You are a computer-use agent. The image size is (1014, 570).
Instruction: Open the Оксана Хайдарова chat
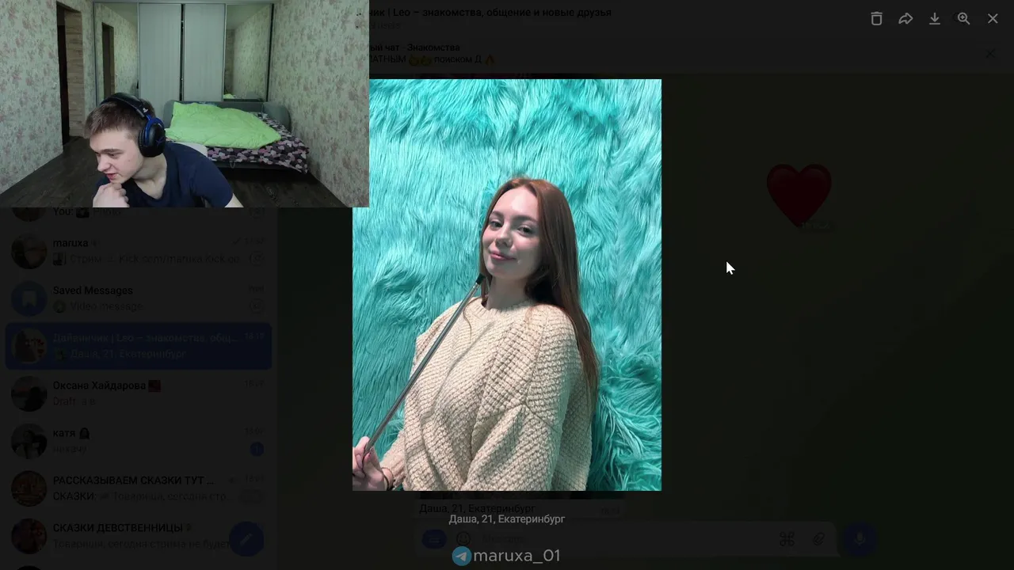click(139, 393)
